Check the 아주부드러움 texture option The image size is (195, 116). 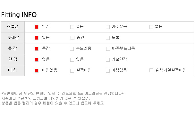point(108,49)
